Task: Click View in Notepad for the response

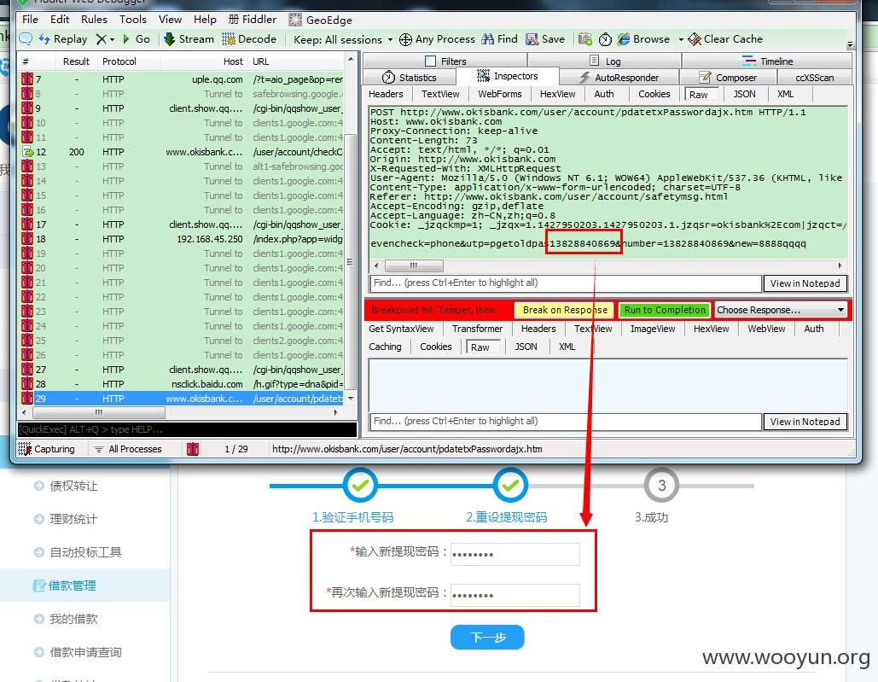Action: (805, 422)
